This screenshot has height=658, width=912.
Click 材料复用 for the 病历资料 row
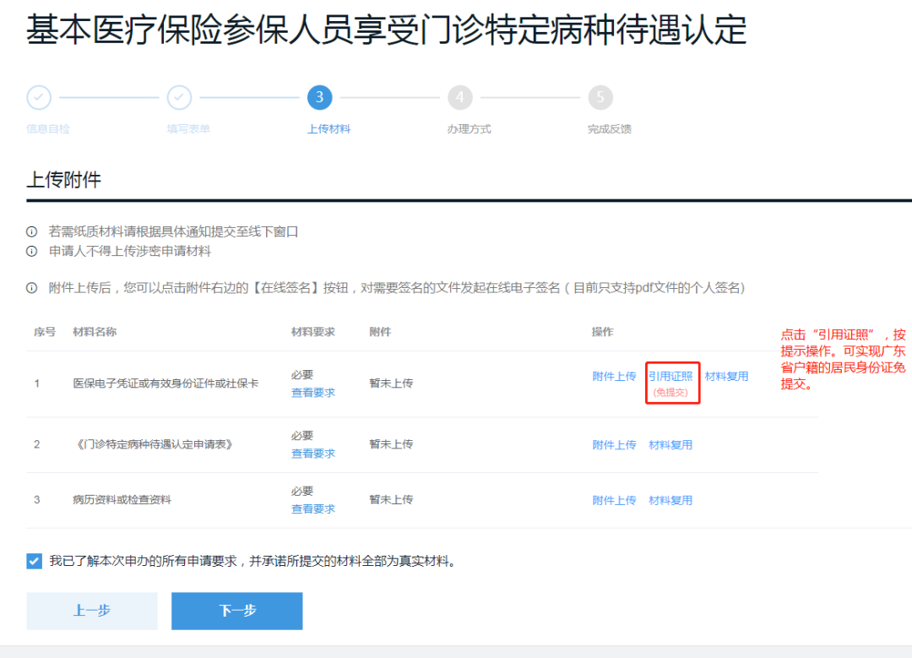671,499
